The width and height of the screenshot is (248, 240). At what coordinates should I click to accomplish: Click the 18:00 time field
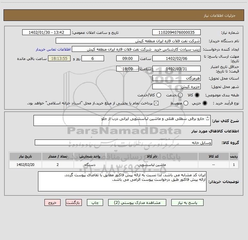pyautogui.click(x=128, y=69)
